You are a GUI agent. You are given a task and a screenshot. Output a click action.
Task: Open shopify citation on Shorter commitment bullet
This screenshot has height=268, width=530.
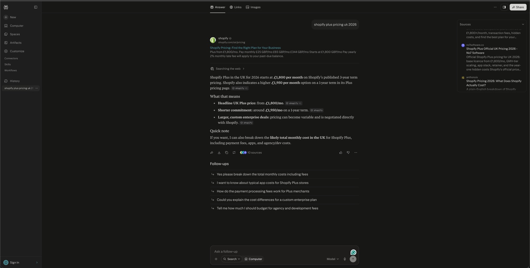316,110
